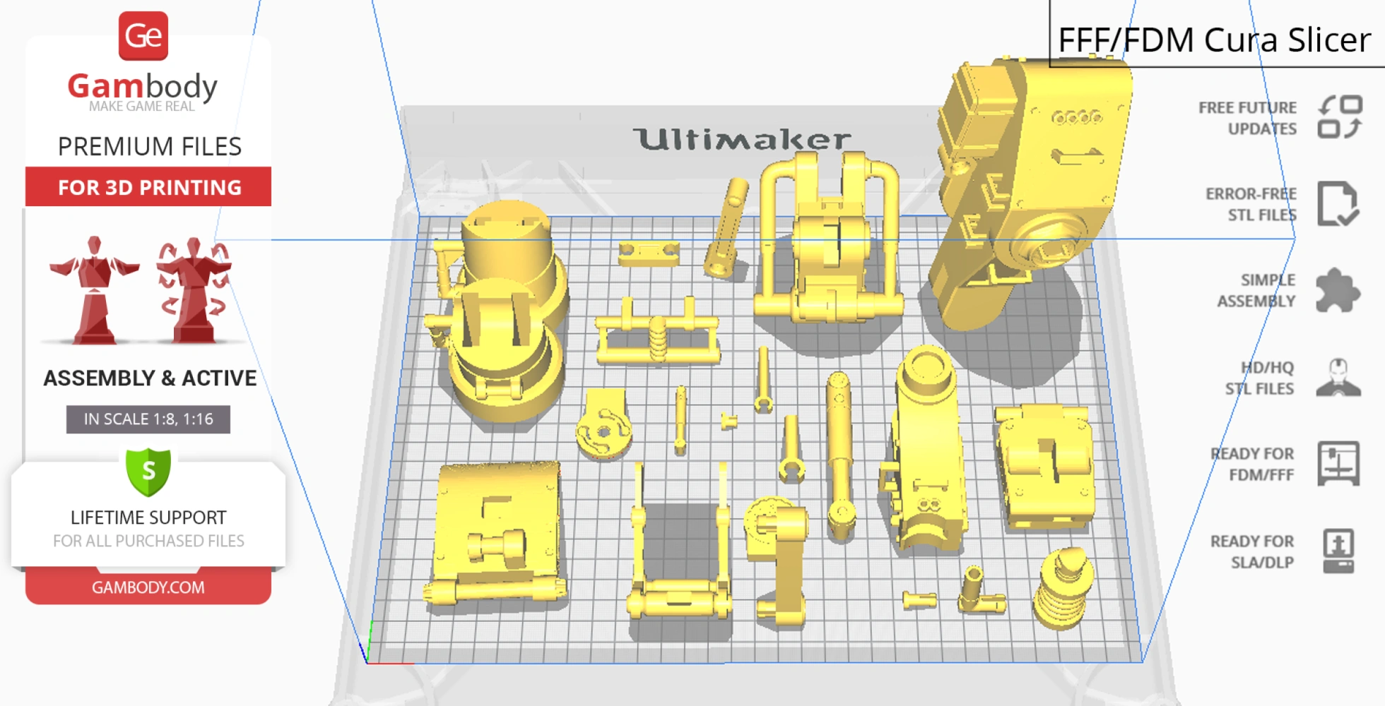Select the Error-Free STL Files document icon
The height and width of the screenshot is (706, 1385).
point(1337,204)
